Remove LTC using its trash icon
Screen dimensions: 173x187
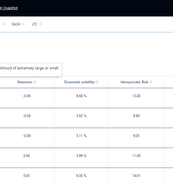click(41, 24)
